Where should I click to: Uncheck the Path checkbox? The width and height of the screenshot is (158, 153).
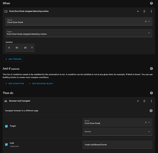[x=6, y=144]
